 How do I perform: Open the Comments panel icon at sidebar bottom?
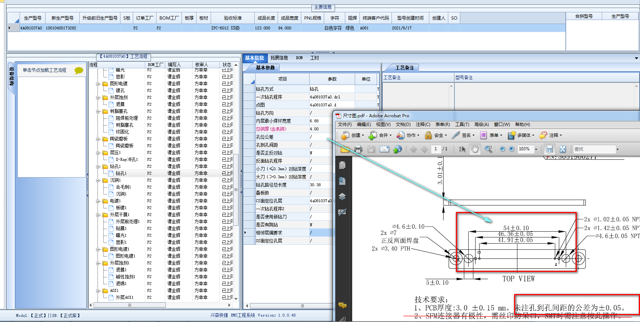(342, 306)
